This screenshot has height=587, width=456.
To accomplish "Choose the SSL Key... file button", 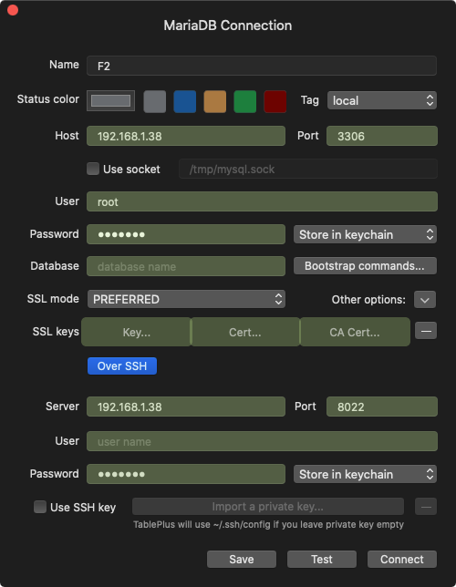I will pyautogui.click(x=137, y=332).
